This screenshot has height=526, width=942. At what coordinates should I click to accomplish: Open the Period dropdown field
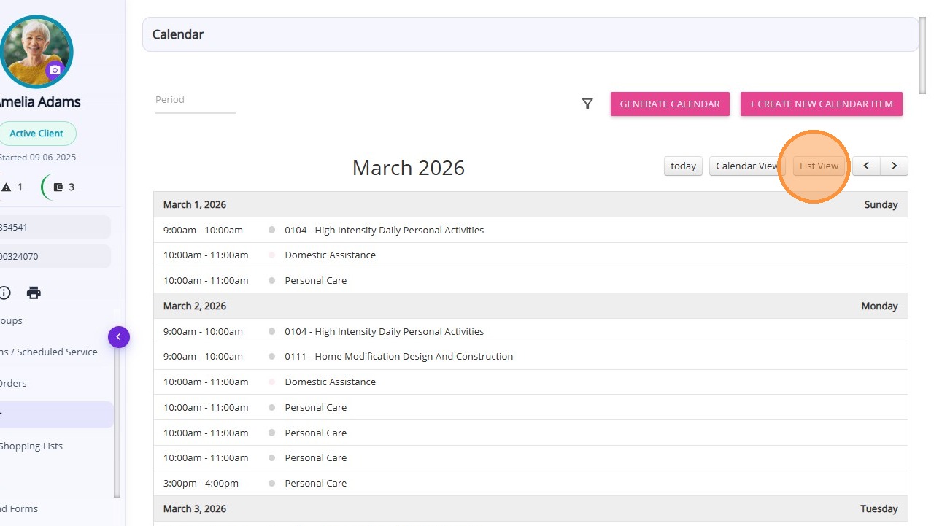[196, 100]
